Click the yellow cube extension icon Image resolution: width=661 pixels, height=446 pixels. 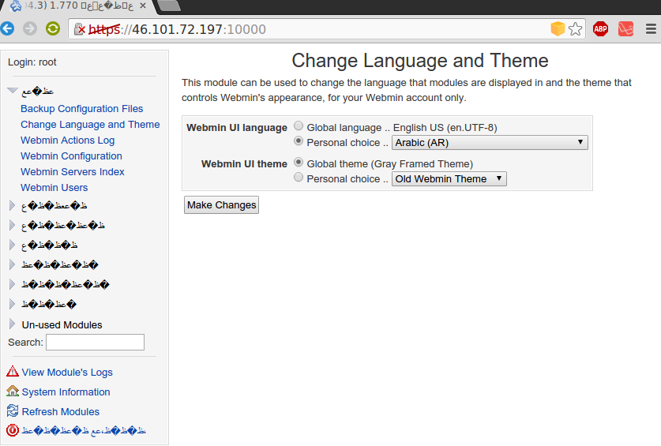point(558,28)
